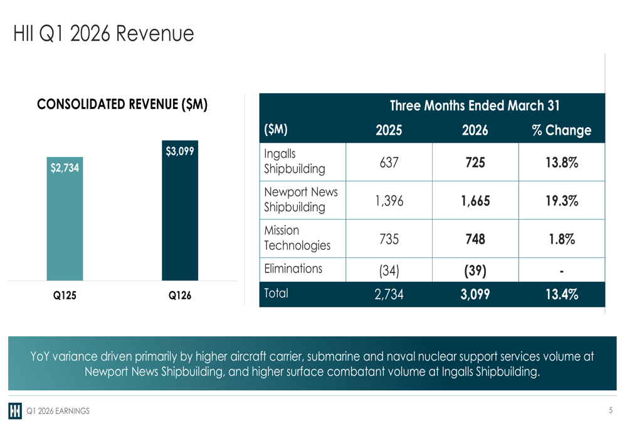Select the Q125 revenue bar
The height and width of the screenshot is (429, 627).
[x=65, y=219]
